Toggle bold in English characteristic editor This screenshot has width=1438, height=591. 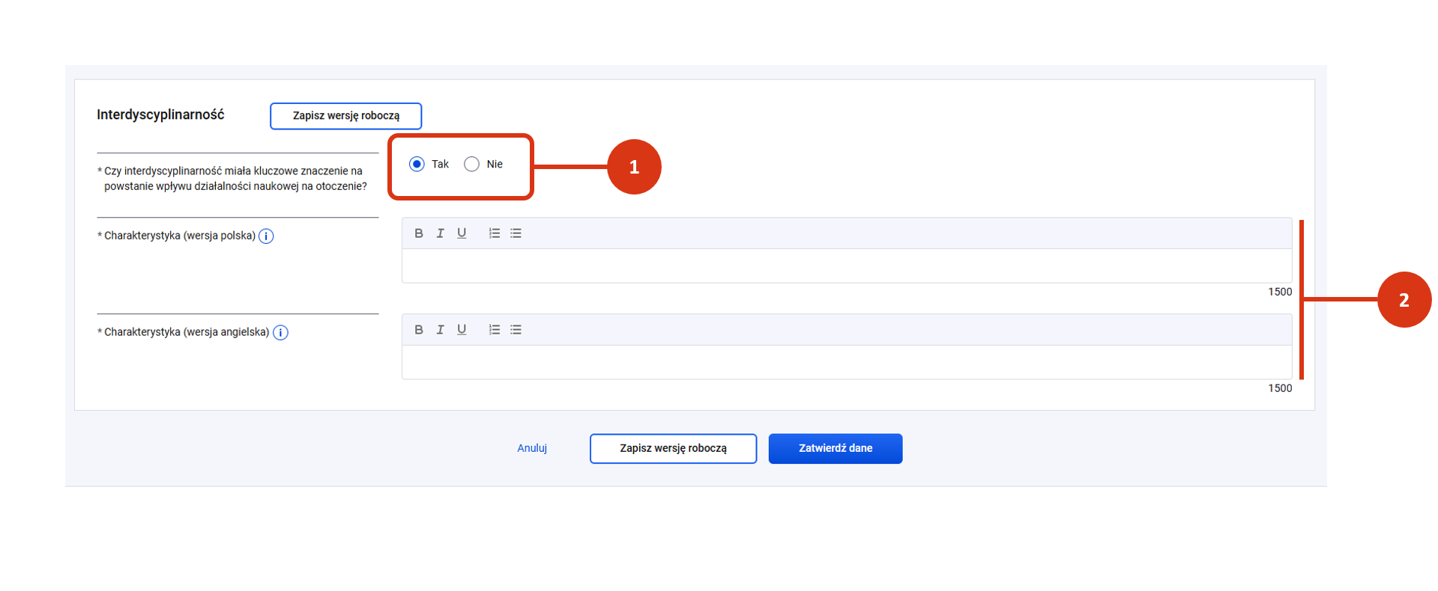click(419, 330)
